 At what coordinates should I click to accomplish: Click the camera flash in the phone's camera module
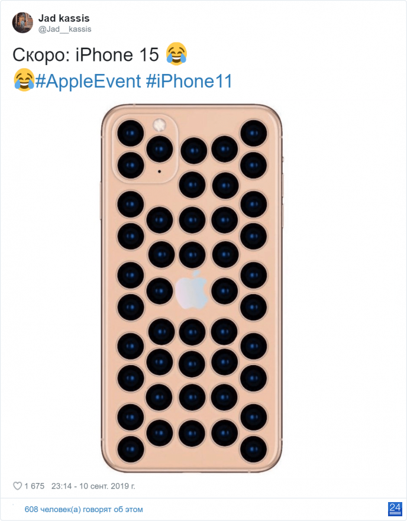click(159, 125)
